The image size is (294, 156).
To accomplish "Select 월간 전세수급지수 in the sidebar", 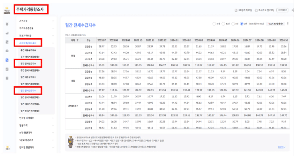I will (28, 90).
